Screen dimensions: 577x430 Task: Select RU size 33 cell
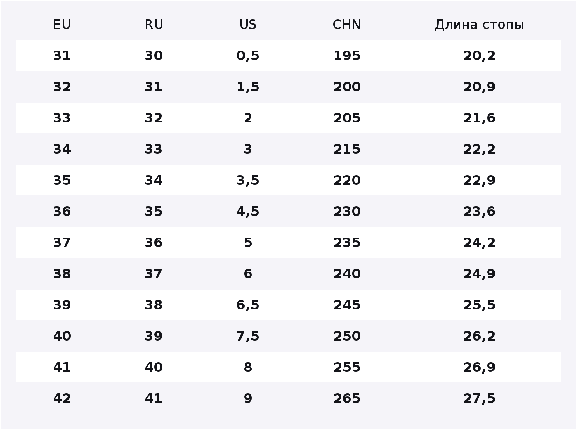[x=154, y=149]
